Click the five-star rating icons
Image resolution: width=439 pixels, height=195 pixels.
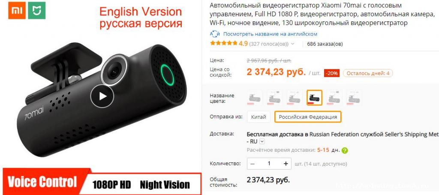pos(224,43)
